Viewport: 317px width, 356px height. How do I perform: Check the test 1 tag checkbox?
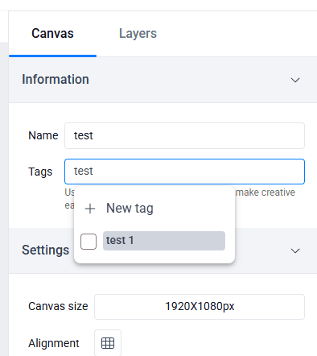point(89,242)
